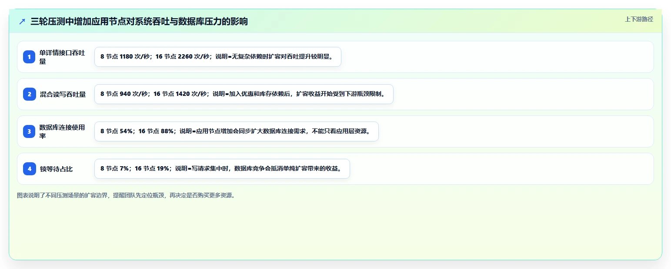
Task: Click the number 3 badge for 数据库连接使用率
Action: 29,131
